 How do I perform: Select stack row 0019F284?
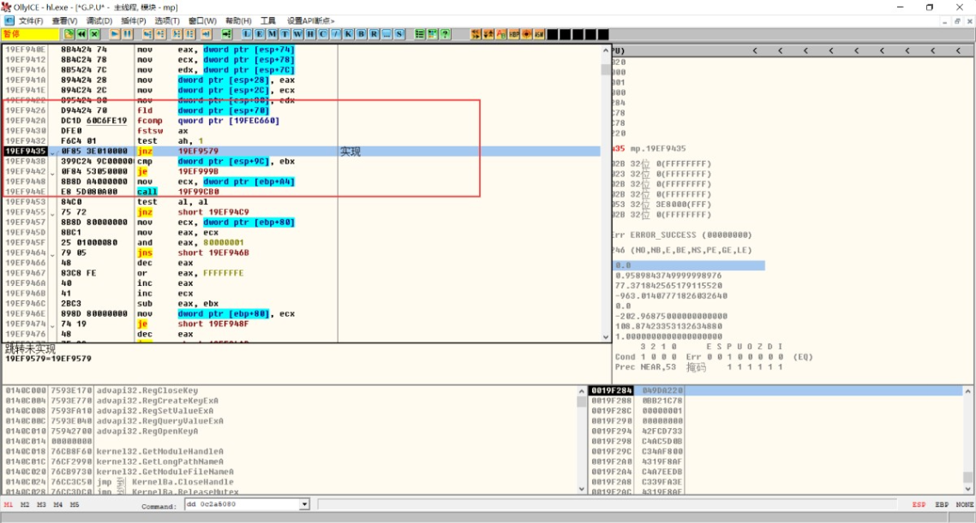coord(775,390)
